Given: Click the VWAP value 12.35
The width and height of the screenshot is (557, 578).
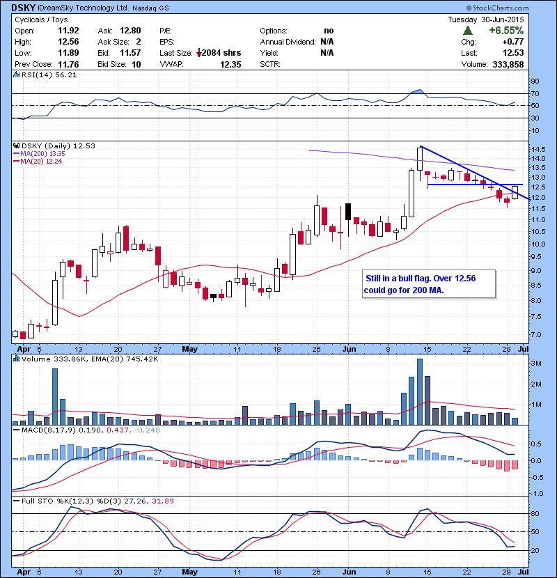Looking at the screenshot, I should (230, 65).
